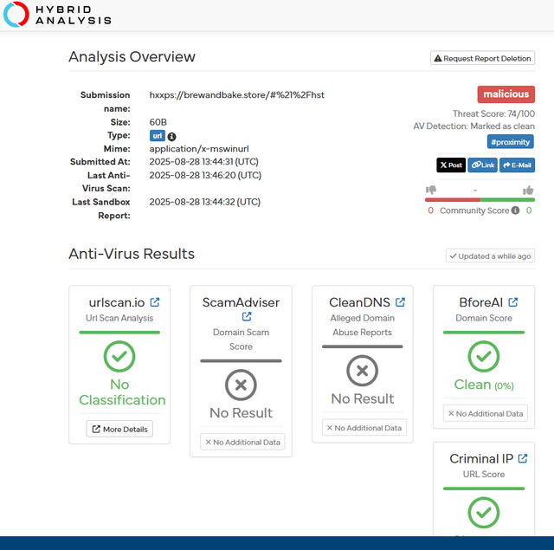This screenshot has height=550, width=554.
Task: Click Request Report Deletion button
Action: point(482,58)
